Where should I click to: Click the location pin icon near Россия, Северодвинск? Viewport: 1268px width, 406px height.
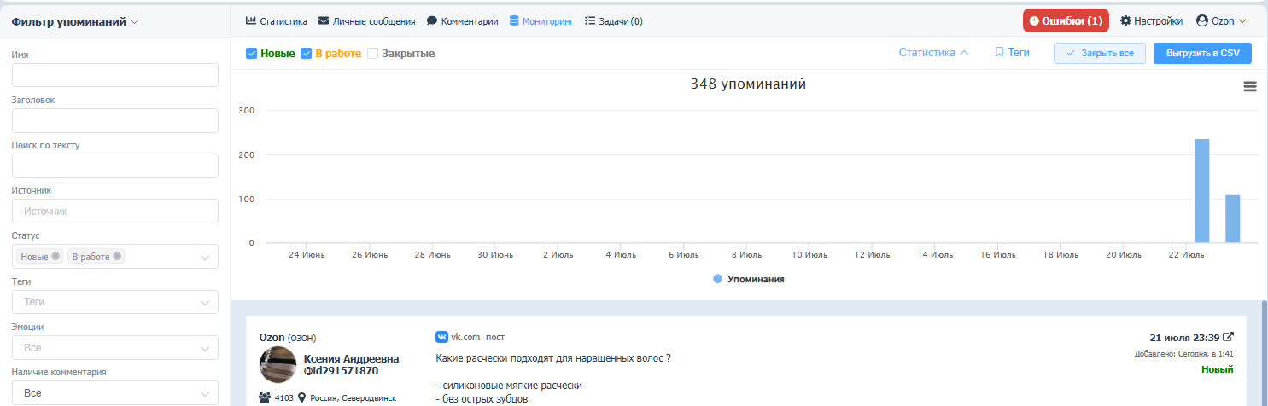(302, 397)
